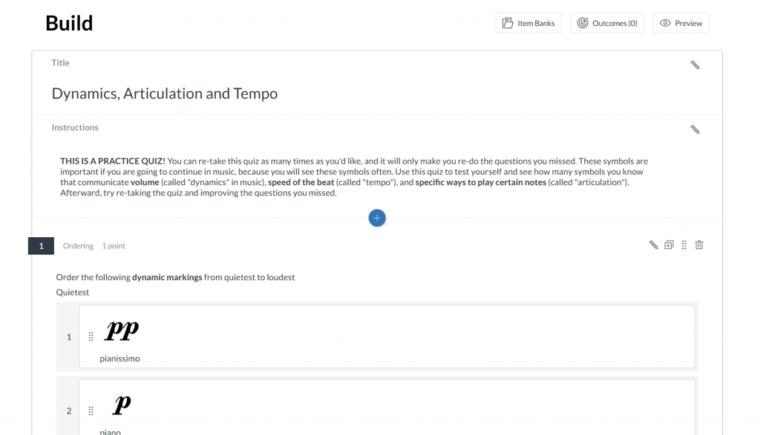Click the question number 1 badge
Viewport: 760px width, 435px height.
pyautogui.click(x=42, y=246)
